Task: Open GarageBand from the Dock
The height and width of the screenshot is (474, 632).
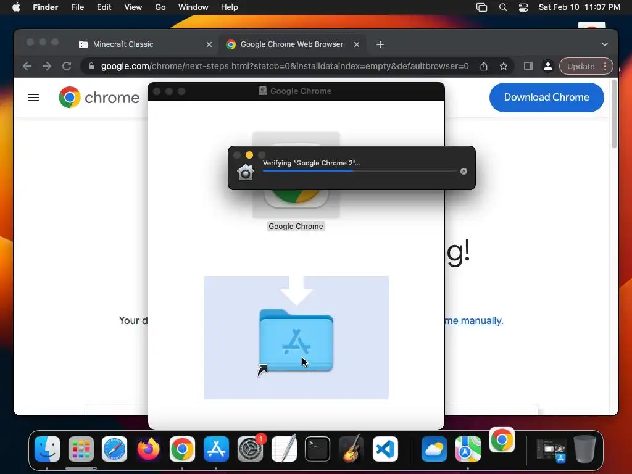Action: pos(351,449)
